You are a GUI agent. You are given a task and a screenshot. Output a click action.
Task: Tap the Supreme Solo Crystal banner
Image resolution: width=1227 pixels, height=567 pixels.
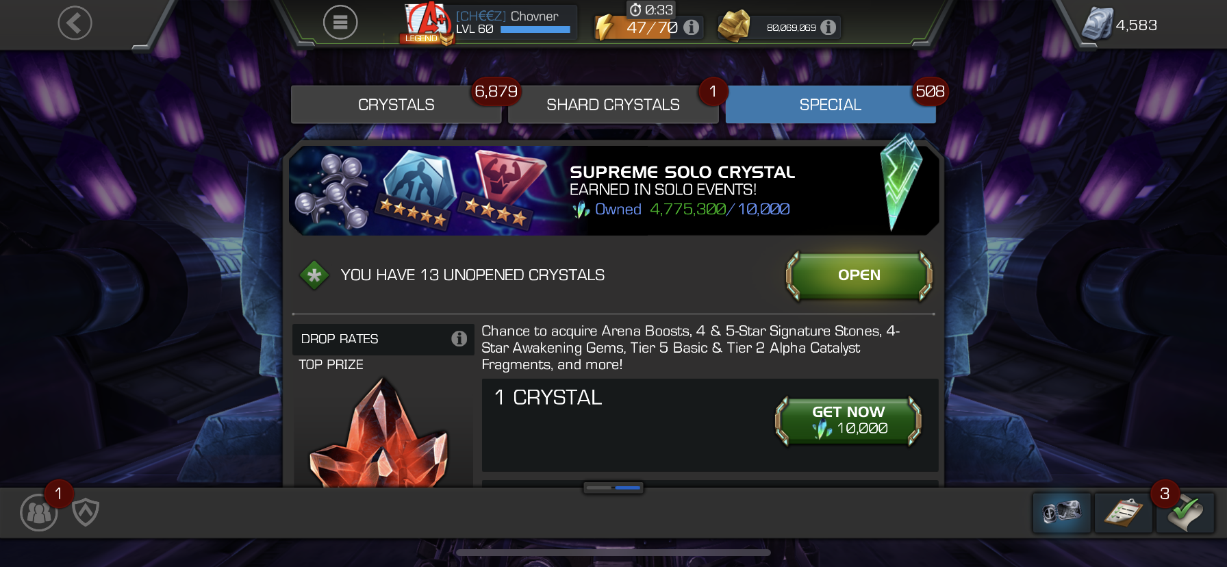613,190
